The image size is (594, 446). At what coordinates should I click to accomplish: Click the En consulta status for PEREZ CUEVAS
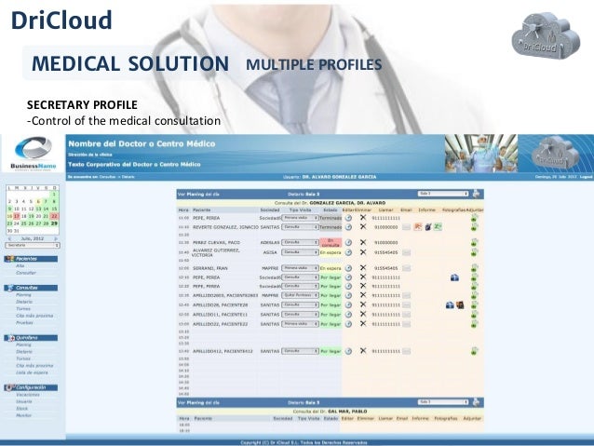click(331, 242)
